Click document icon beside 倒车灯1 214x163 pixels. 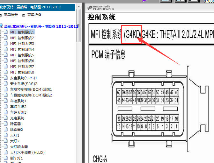(6, 158)
